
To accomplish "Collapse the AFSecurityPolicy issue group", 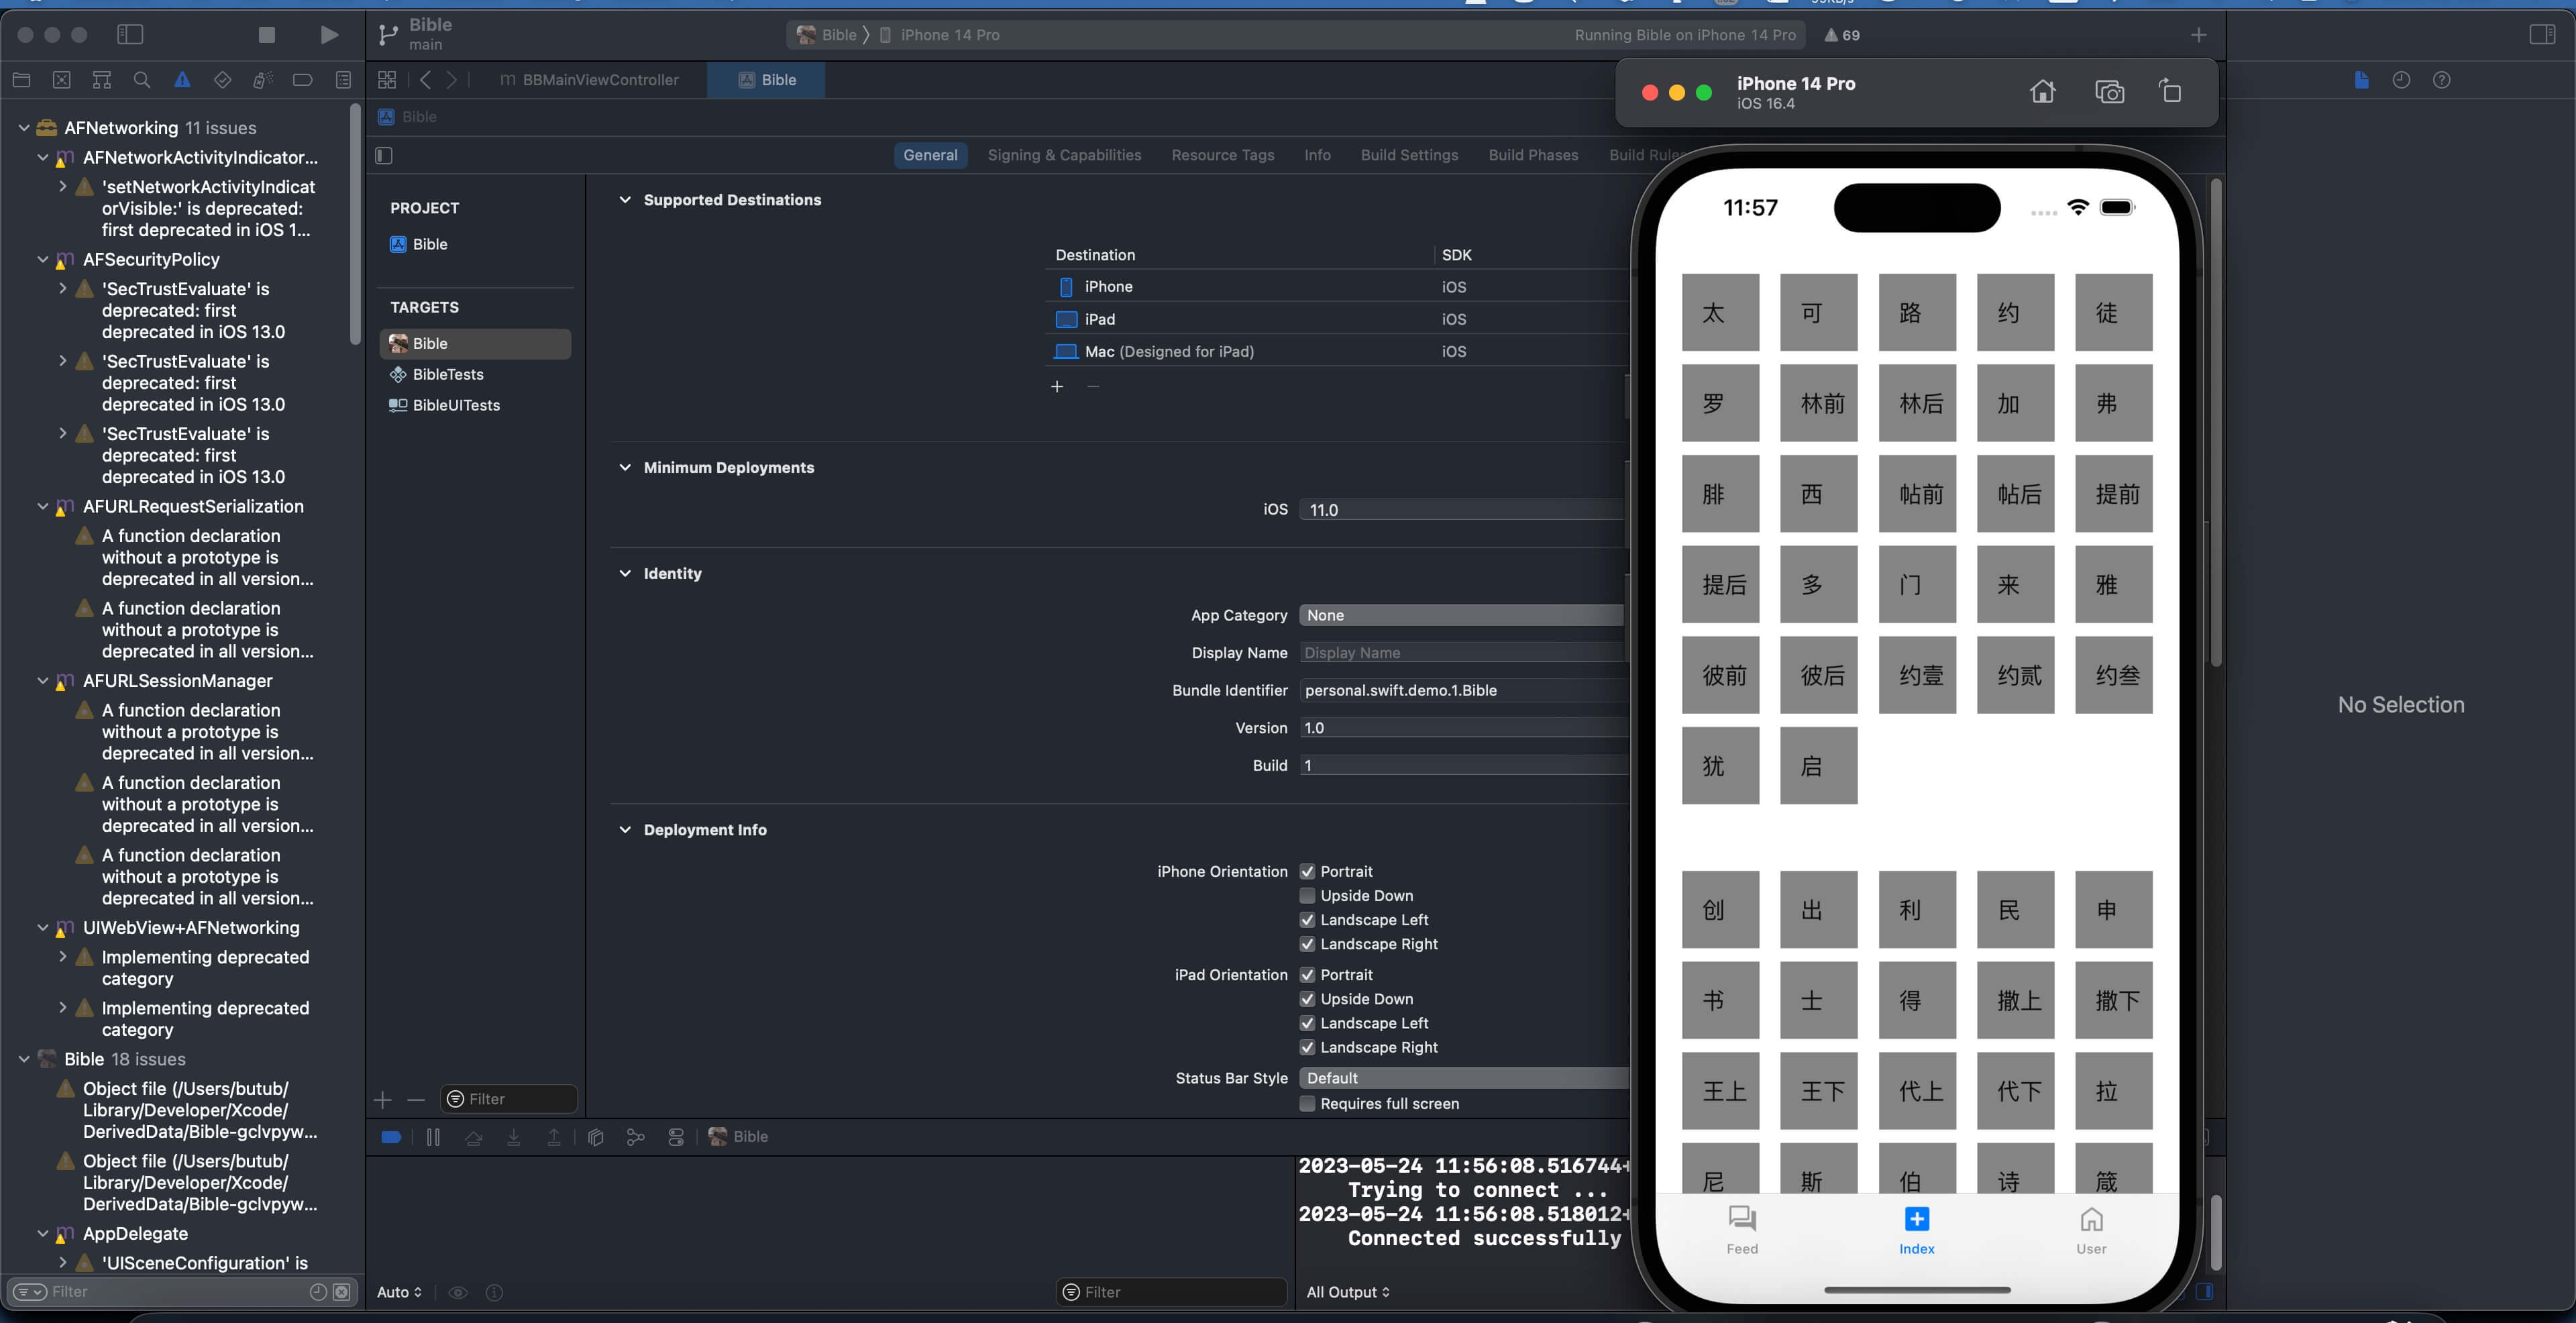I will click(x=43, y=259).
